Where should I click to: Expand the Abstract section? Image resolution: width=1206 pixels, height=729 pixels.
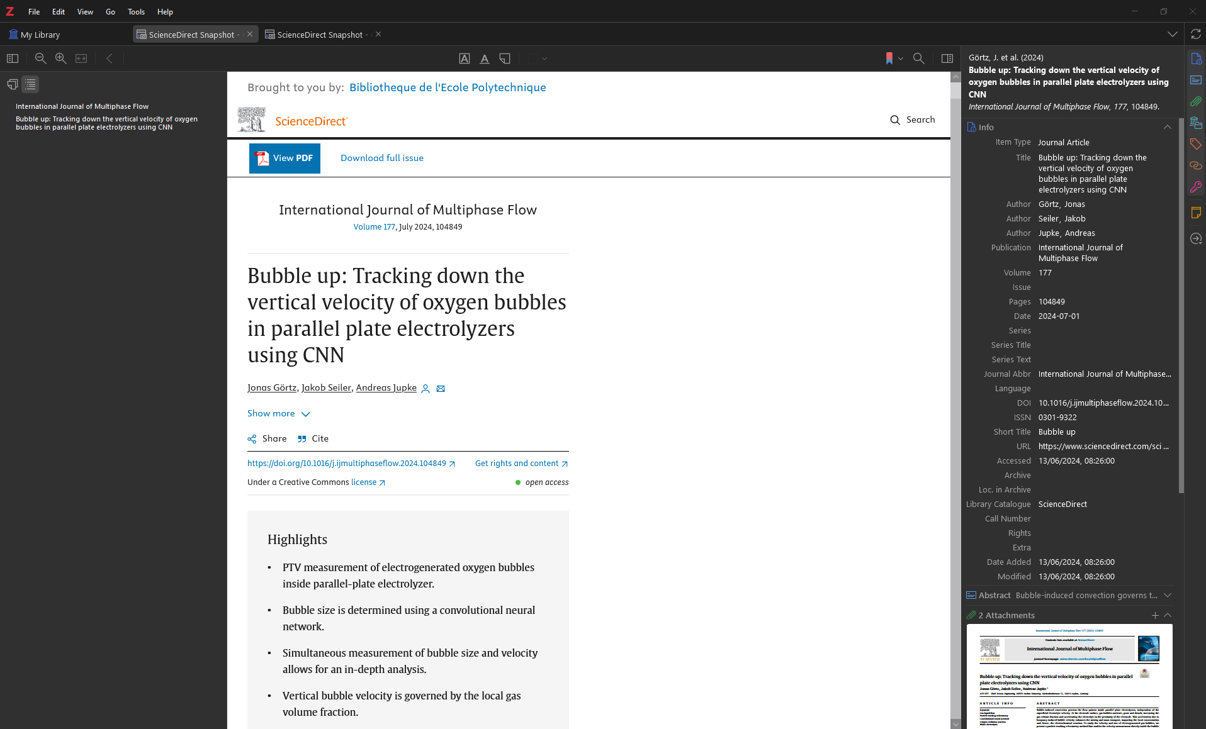1168,595
